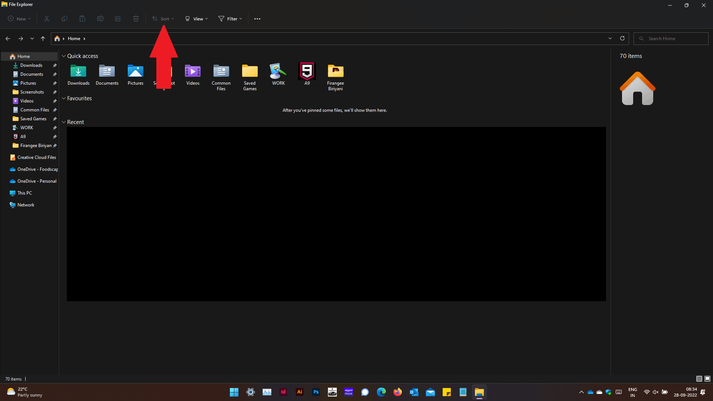This screenshot has height=401, width=713.
Task: Open the View dropdown menu
Action: click(196, 19)
